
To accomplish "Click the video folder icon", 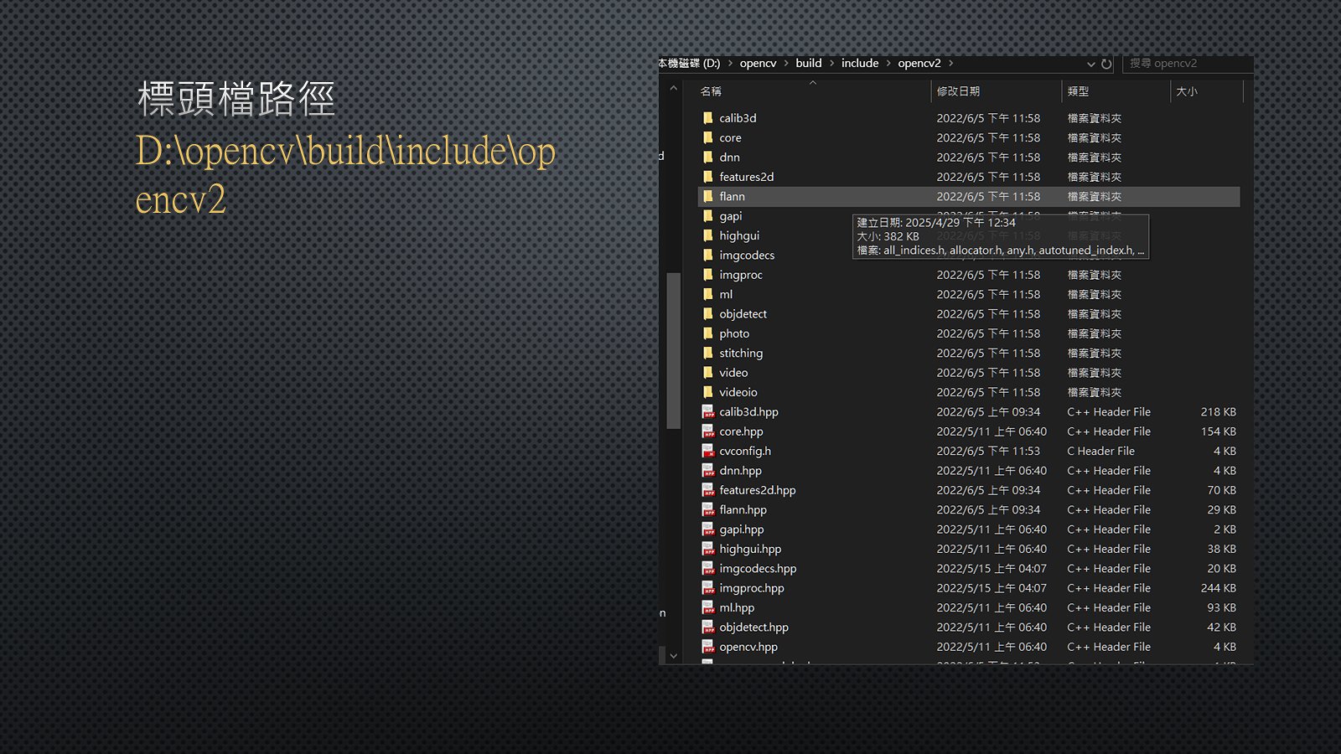I will click(708, 373).
